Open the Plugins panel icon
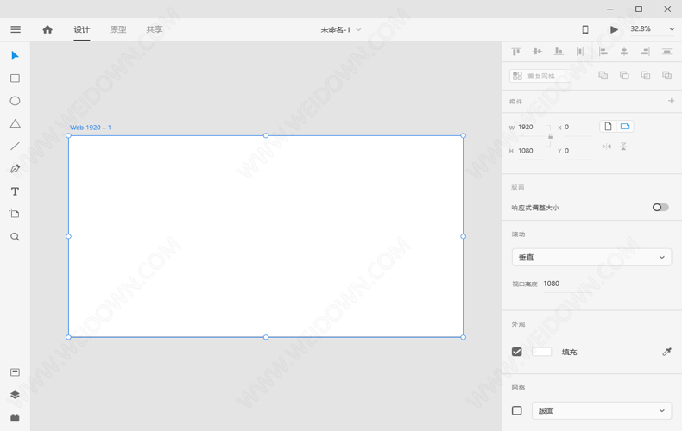 click(x=16, y=417)
